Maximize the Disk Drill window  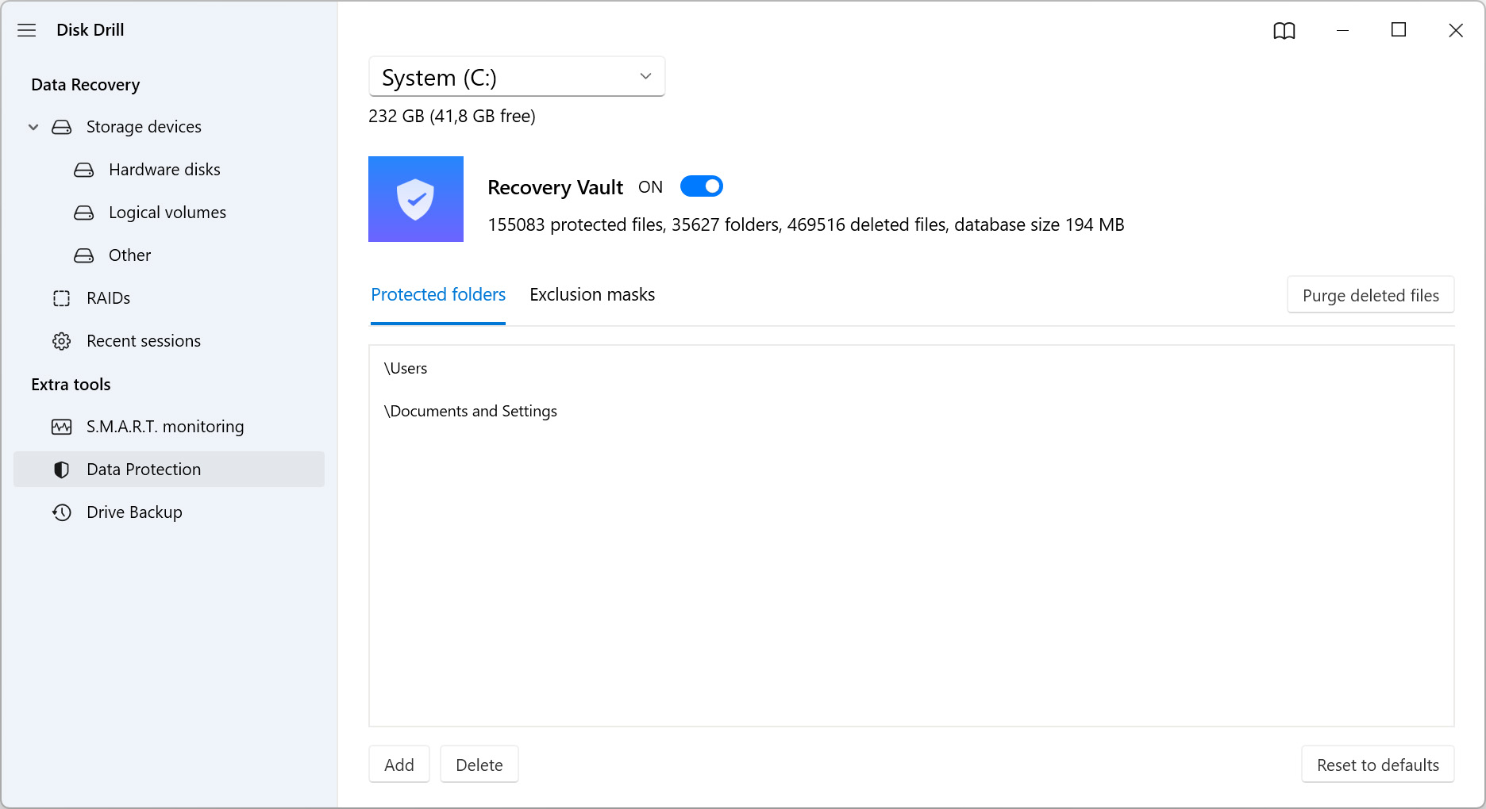point(1399,30)
